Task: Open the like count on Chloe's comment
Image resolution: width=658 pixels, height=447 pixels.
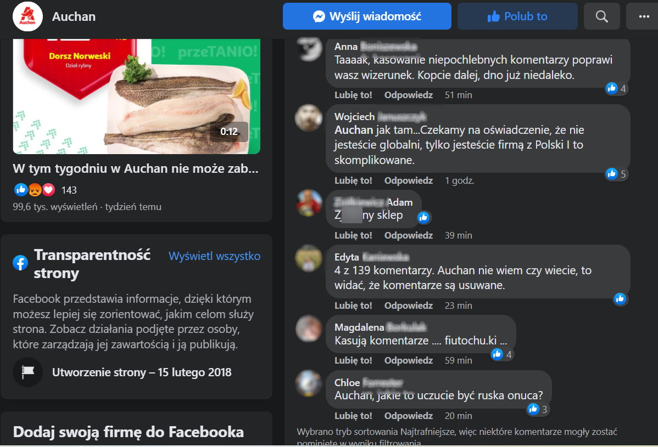Action: 538,409
